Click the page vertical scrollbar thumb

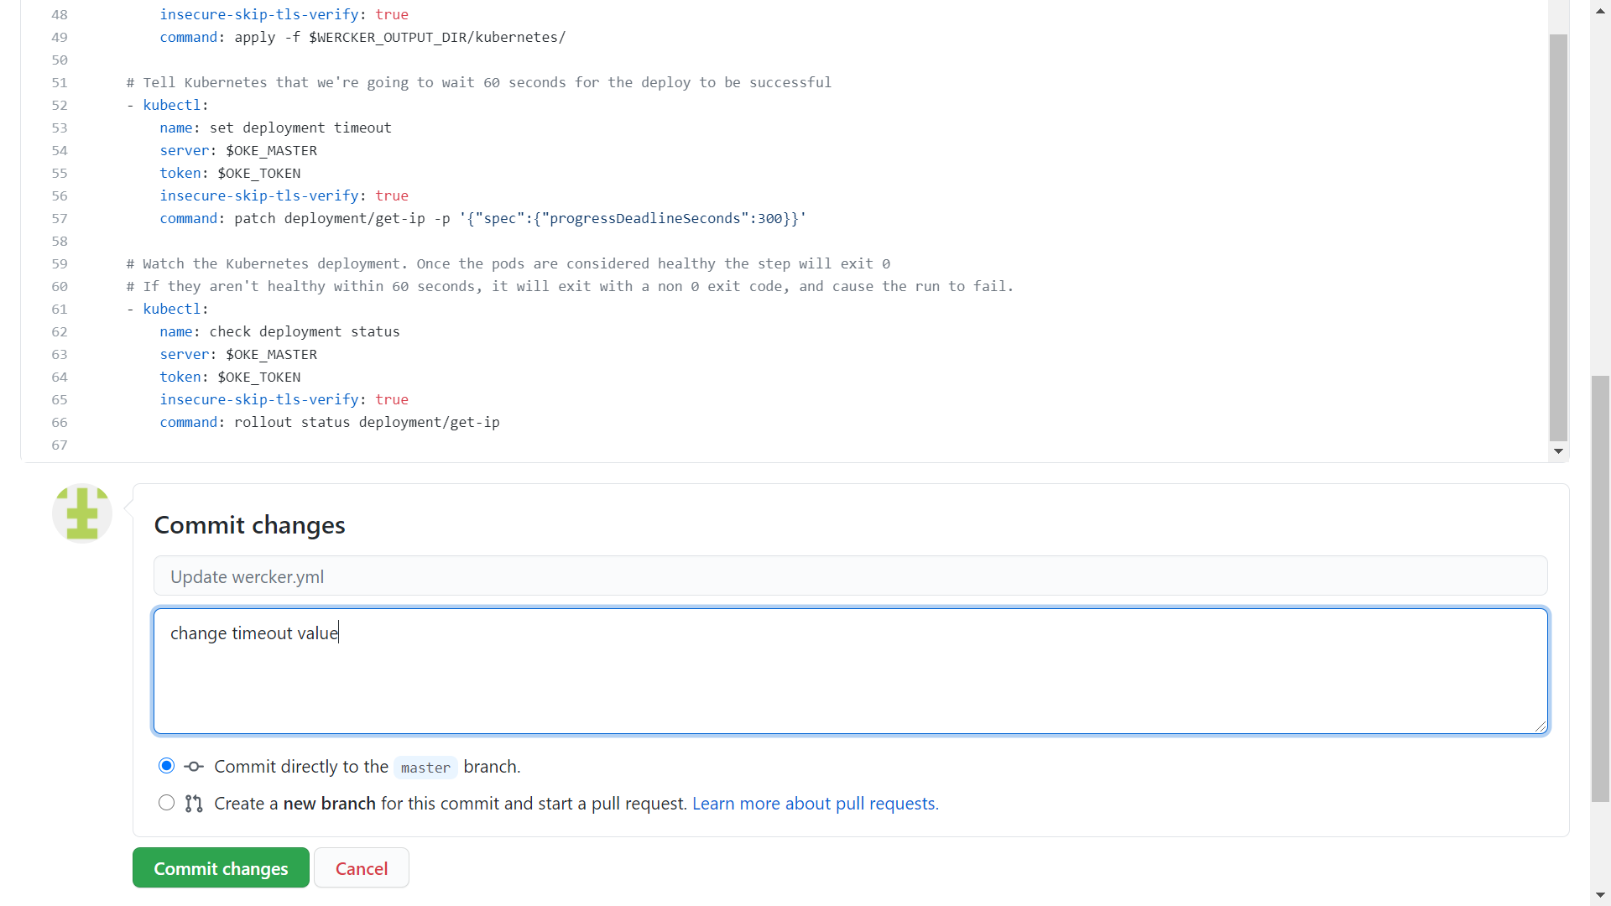tap(1600, 587)
